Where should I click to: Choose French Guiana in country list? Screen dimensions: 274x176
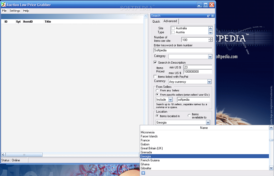click(204, 160)
